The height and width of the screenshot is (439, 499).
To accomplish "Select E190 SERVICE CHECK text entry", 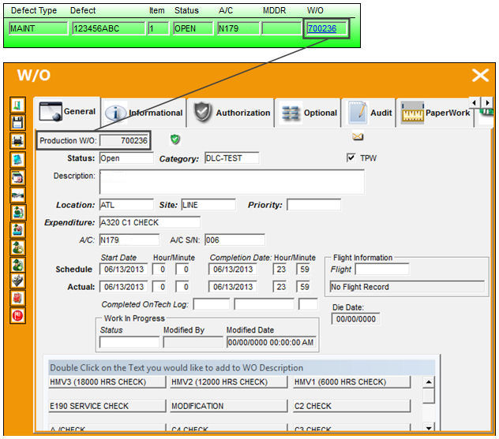I will click(107, 406).
